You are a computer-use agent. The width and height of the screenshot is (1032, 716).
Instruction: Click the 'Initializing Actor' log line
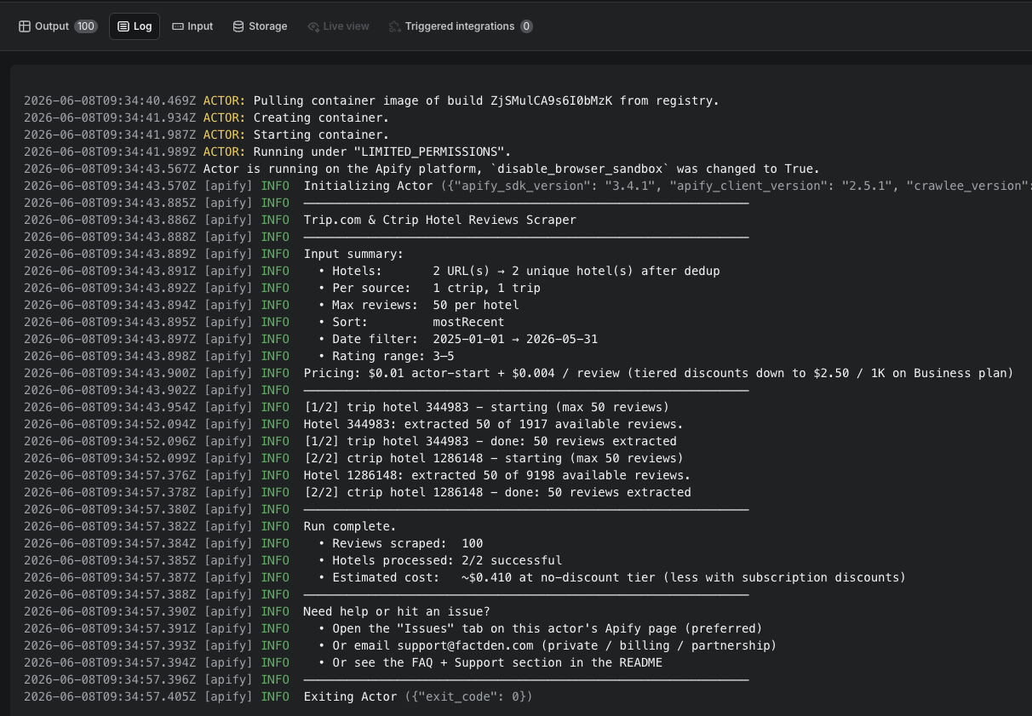pos(528,186)
